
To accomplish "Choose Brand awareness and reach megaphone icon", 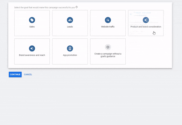I will [x=32, y=48].
